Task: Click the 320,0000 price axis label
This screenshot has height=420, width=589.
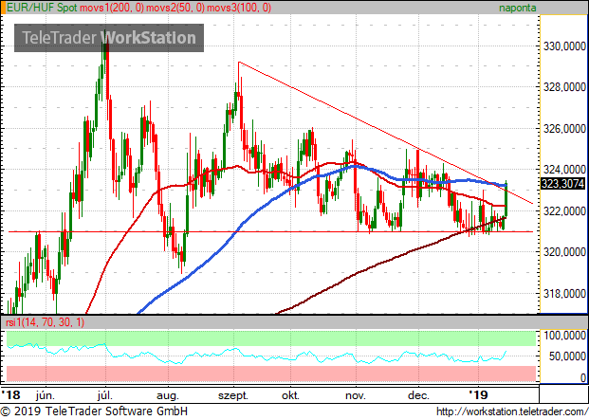Action: (564, 252)
